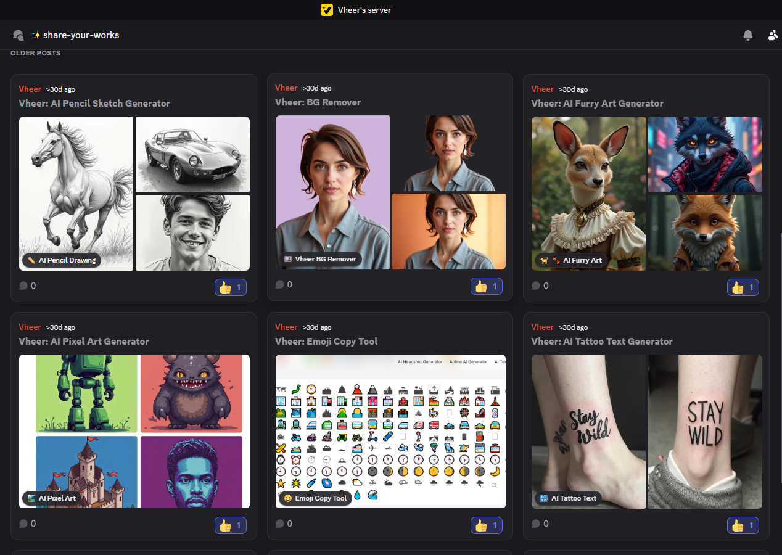
Task: View the block-letter STAY WILD tattoo photo
Action: pos(705,432)
